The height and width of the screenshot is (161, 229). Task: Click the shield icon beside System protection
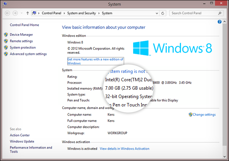[x=6, y=47]
